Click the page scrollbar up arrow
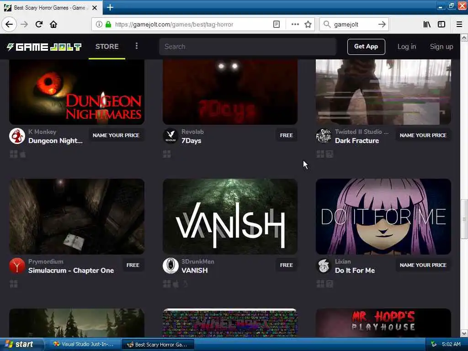Screen dimensions: 468x351 tap(464, 37)
